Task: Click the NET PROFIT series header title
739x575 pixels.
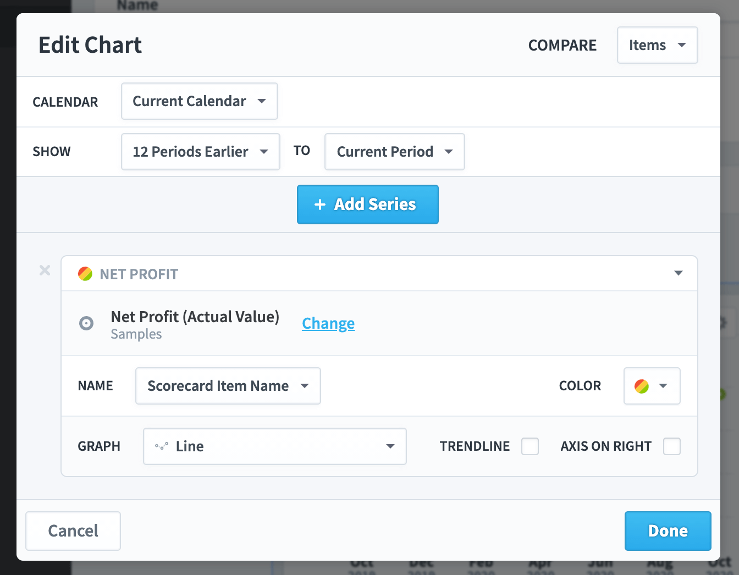Action: 139,274
